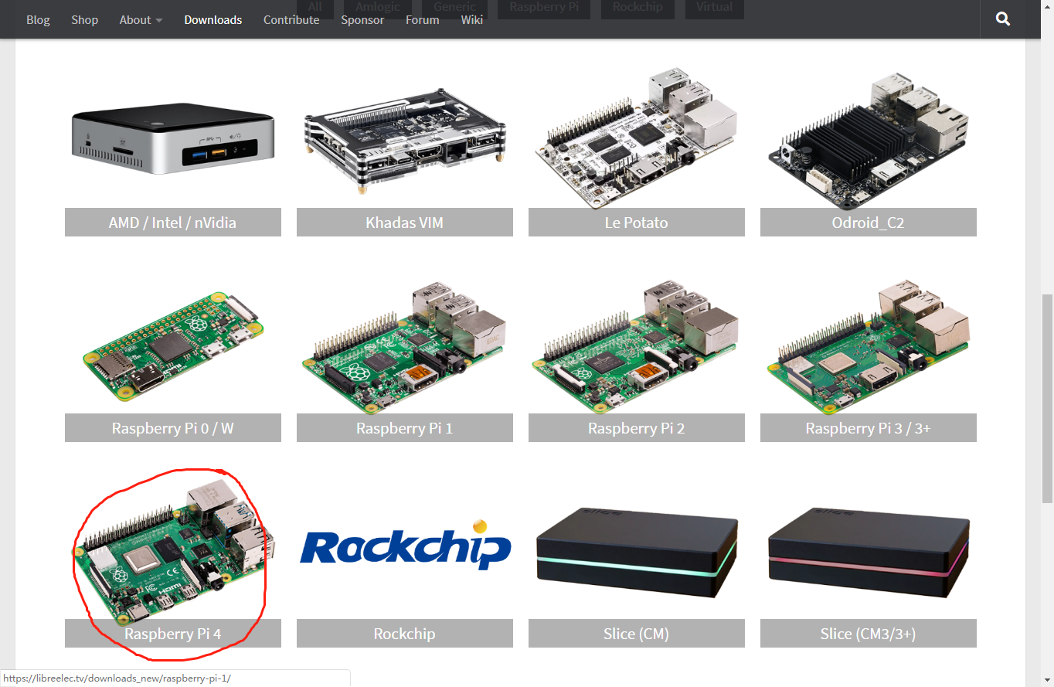1054x687 pixels.
Task: Click the Odroid_C2 board image
Action: (x=869, y=139)
